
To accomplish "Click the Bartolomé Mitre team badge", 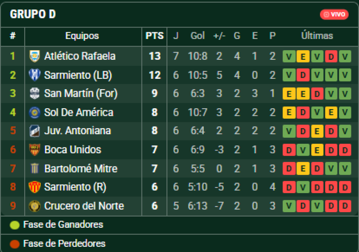I will (x=35, y=168).
